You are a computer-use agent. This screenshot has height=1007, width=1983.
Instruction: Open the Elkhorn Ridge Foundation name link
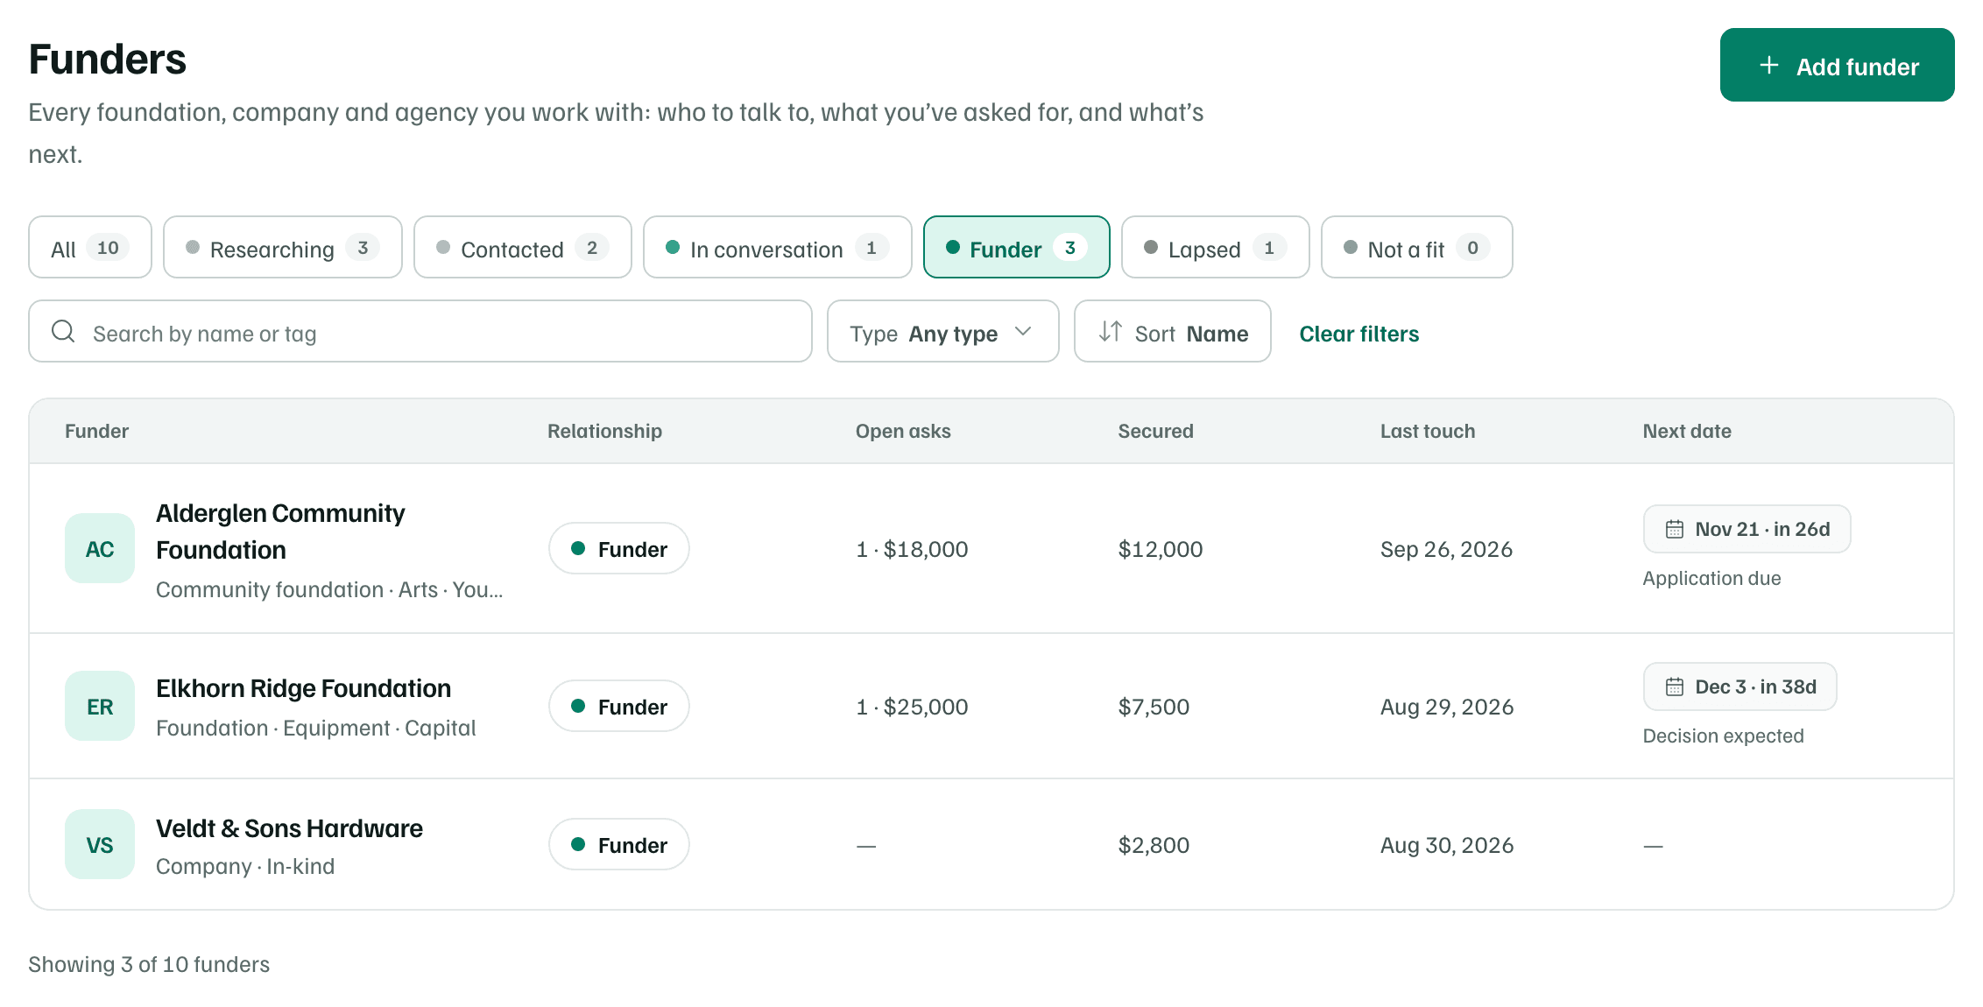(x=303, y=688)
